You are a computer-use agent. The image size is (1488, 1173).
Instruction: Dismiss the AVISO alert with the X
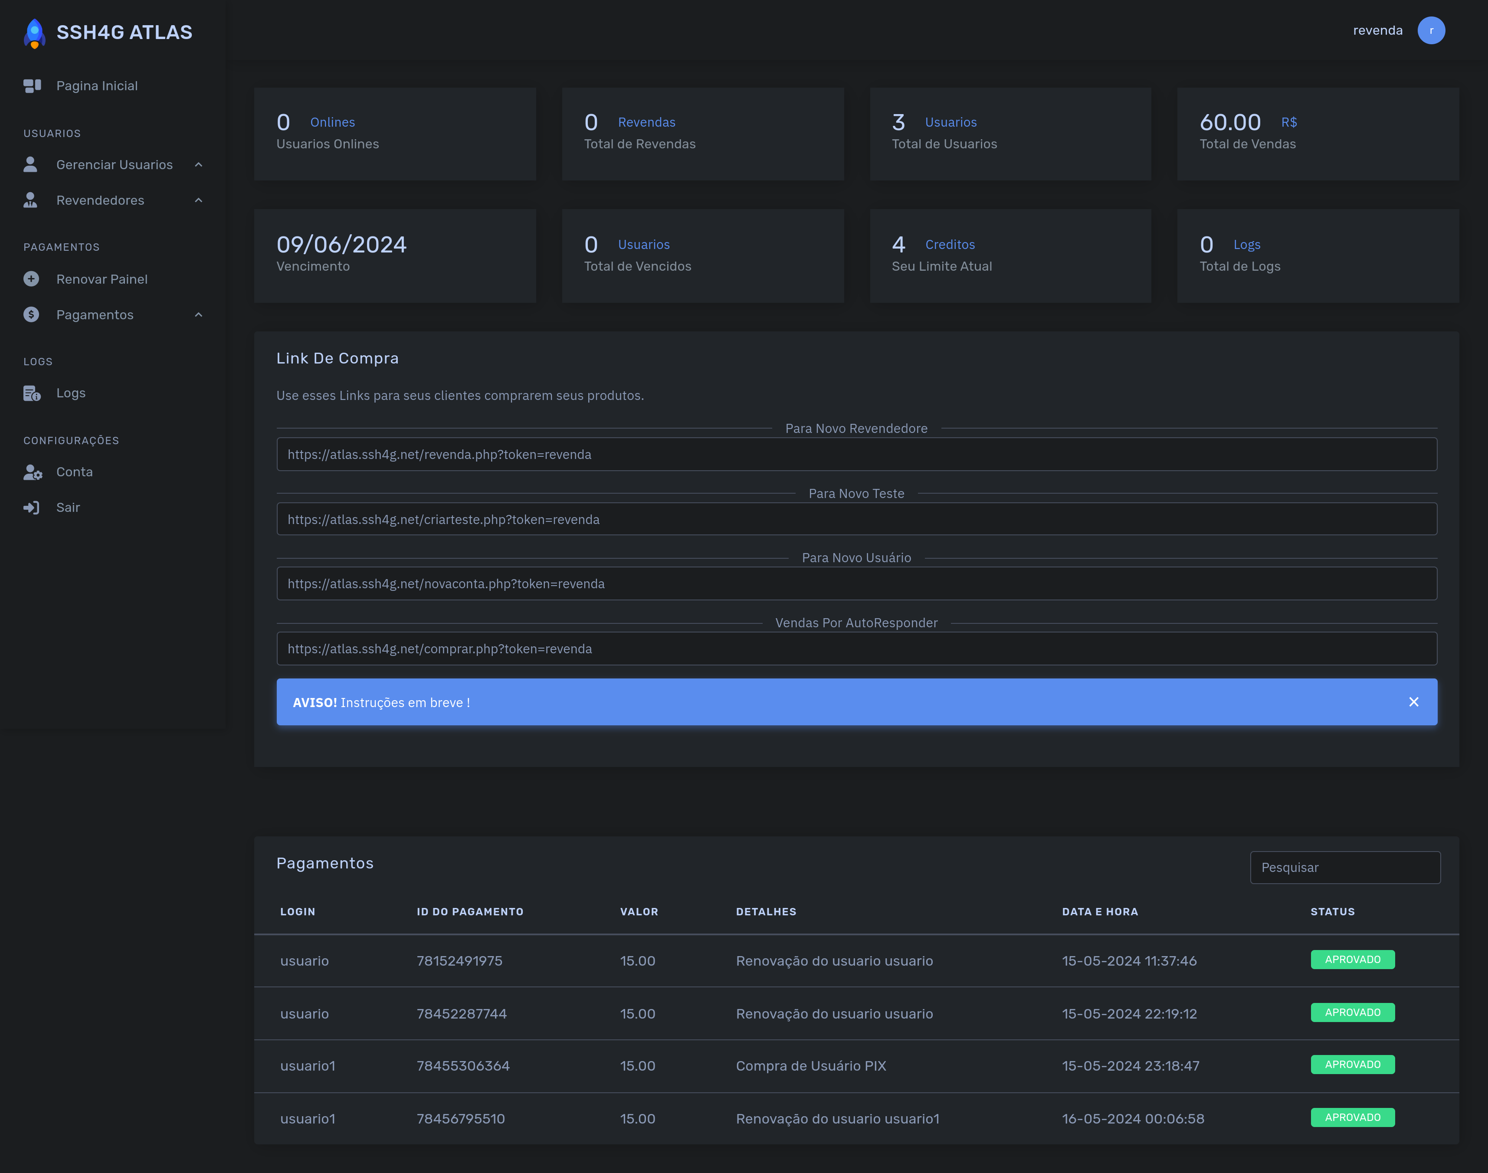coord(1413,702)
